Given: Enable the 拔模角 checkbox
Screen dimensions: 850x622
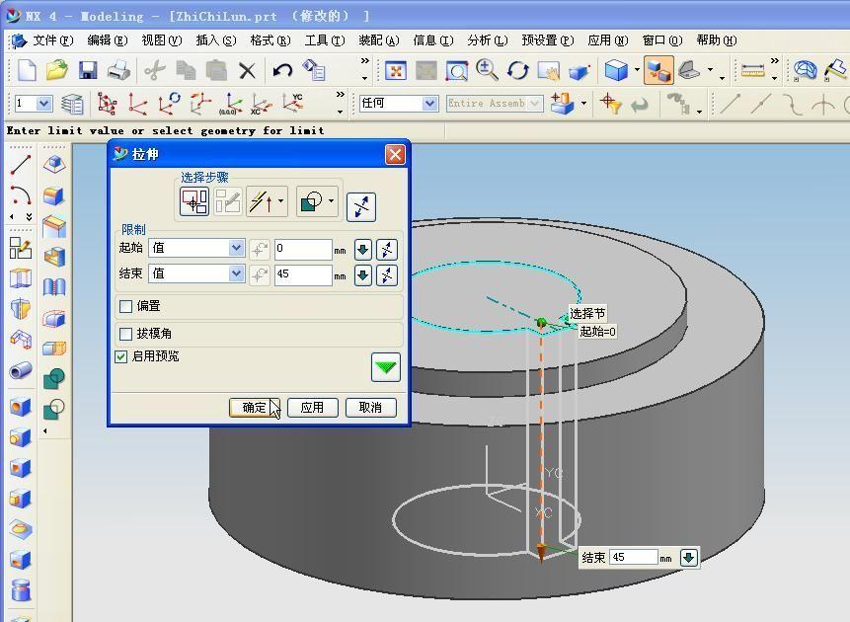Looking at the screenshot, I should pos(126,334).
